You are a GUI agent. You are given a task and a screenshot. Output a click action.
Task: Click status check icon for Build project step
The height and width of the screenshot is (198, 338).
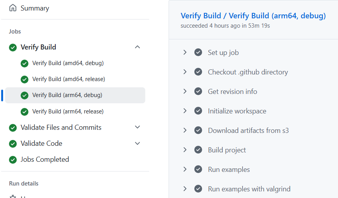click(x=198, y=150)
